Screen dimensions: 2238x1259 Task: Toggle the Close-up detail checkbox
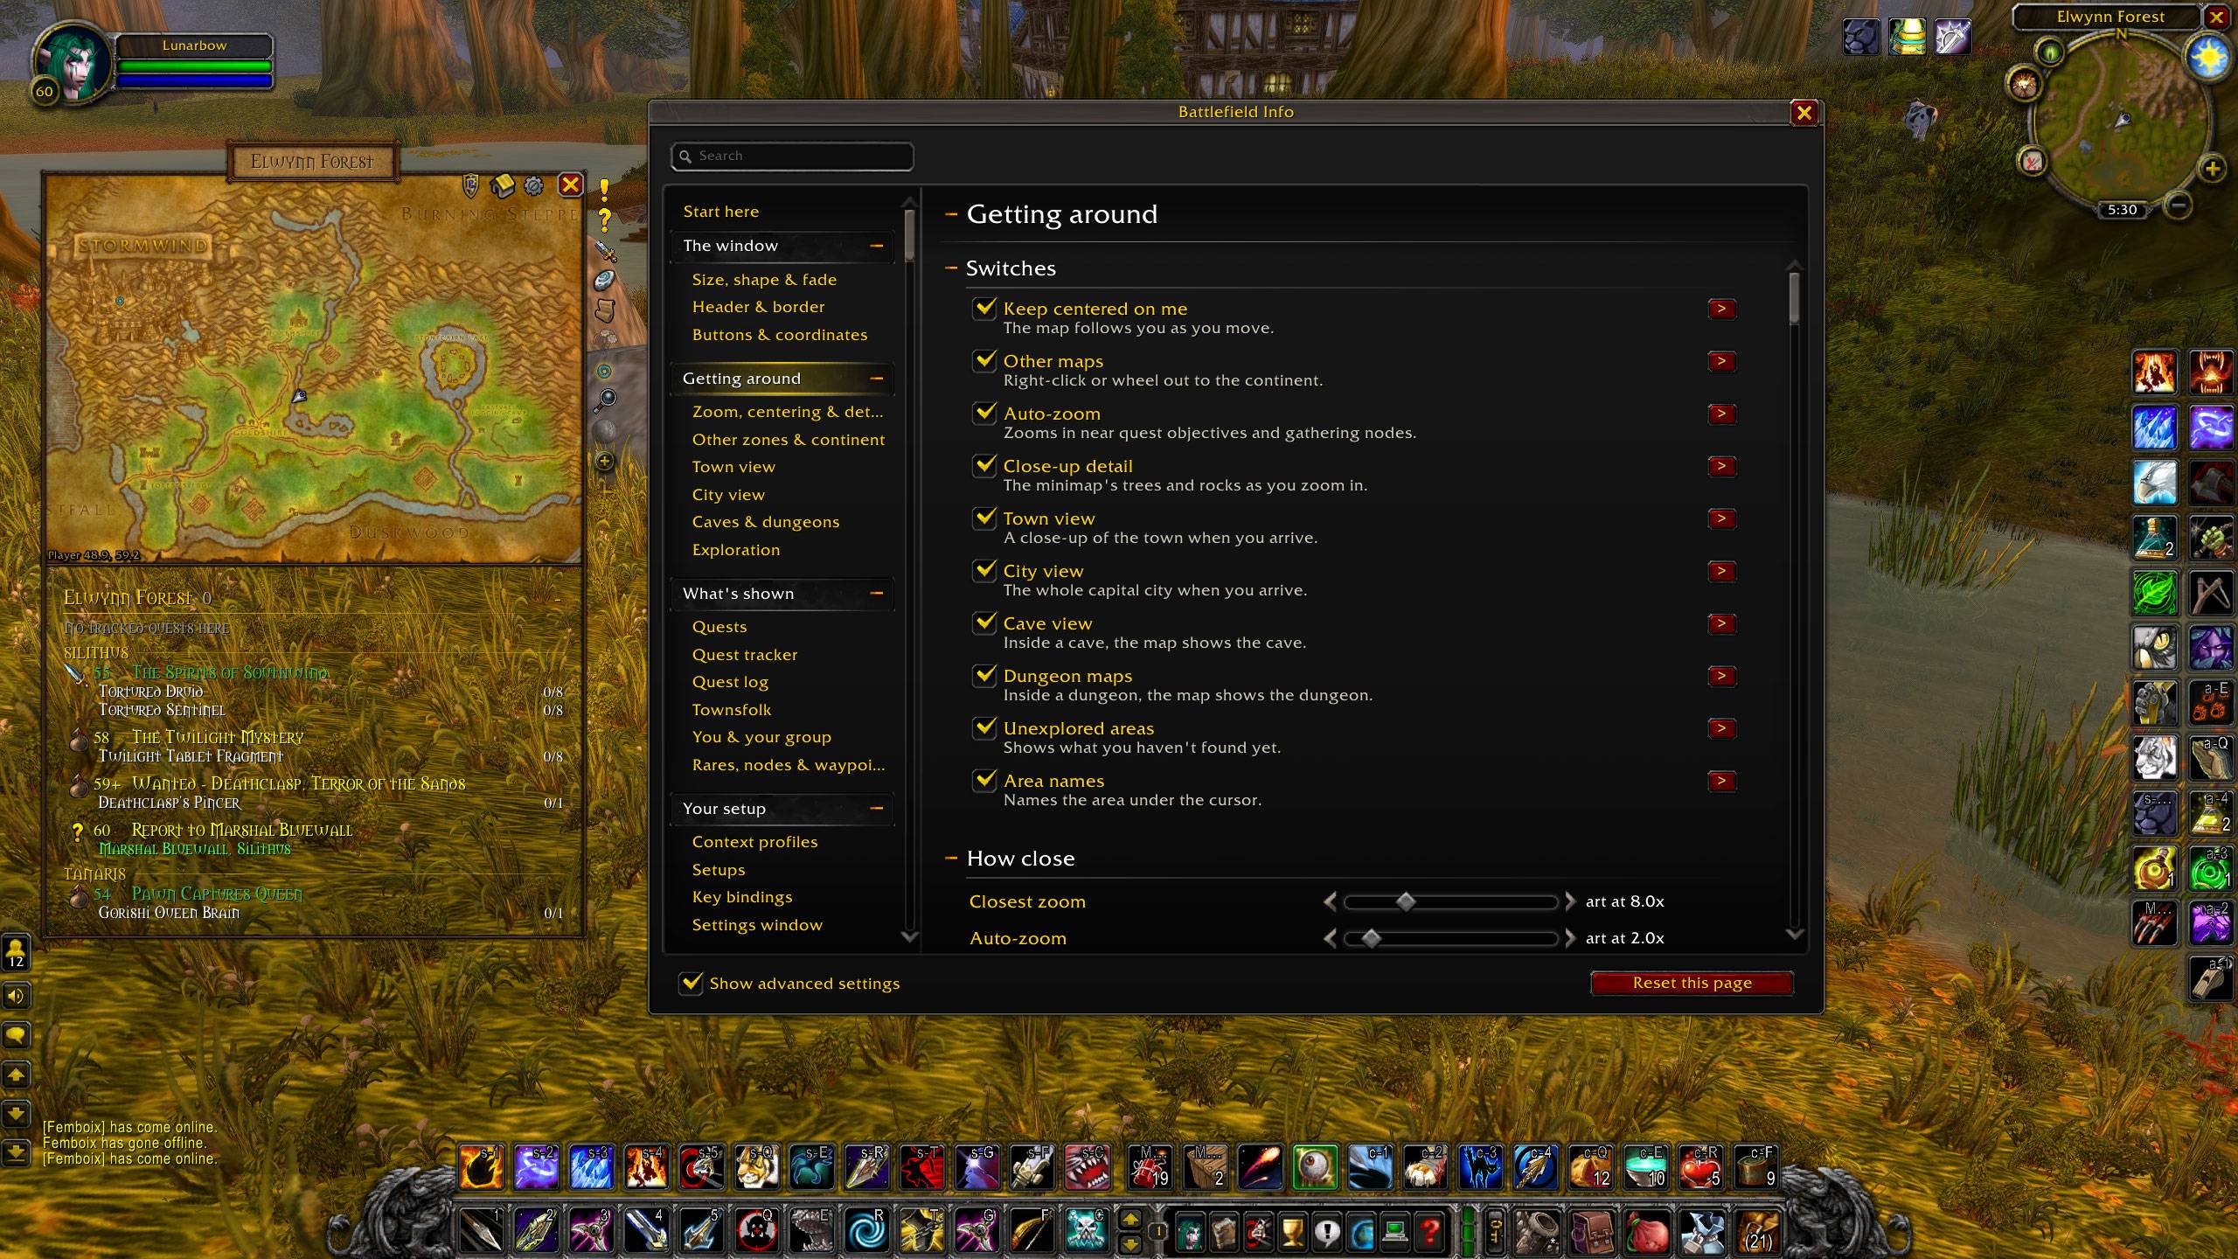[x=984, y=465]
